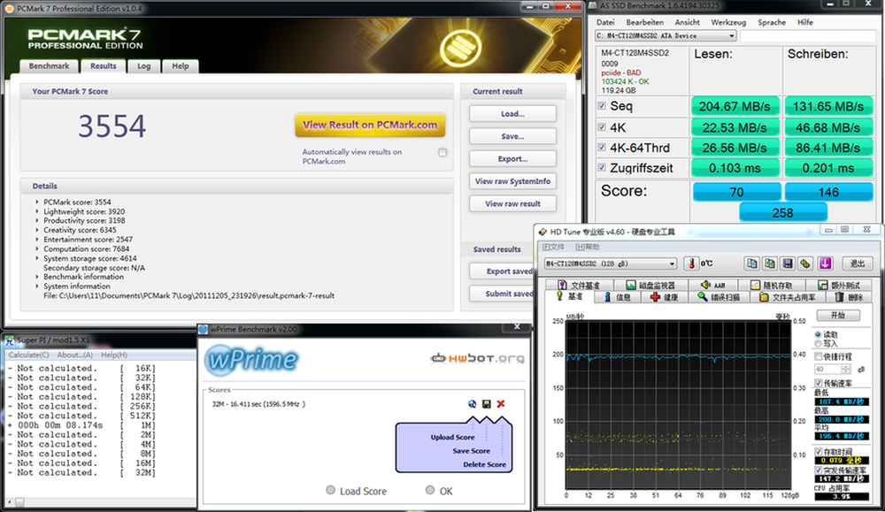Viewport: 885px width, 512px height.
Task: Click the HD Tune temperature thermometer icon
Action: tap(691, 264)
